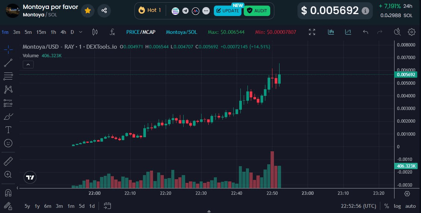Redo the chart action
Image resolution: width=421 pixels, height=213 pixels.
[x=380, y=32]
